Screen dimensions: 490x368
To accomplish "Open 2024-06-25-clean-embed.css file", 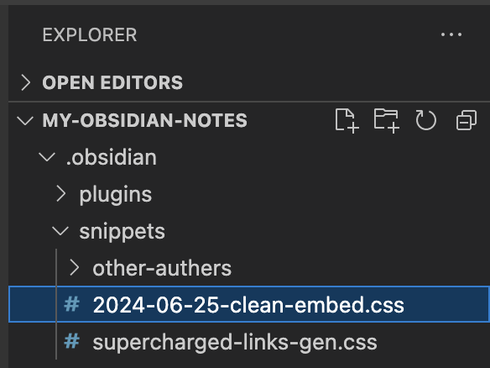I will (x=249, y=304).
